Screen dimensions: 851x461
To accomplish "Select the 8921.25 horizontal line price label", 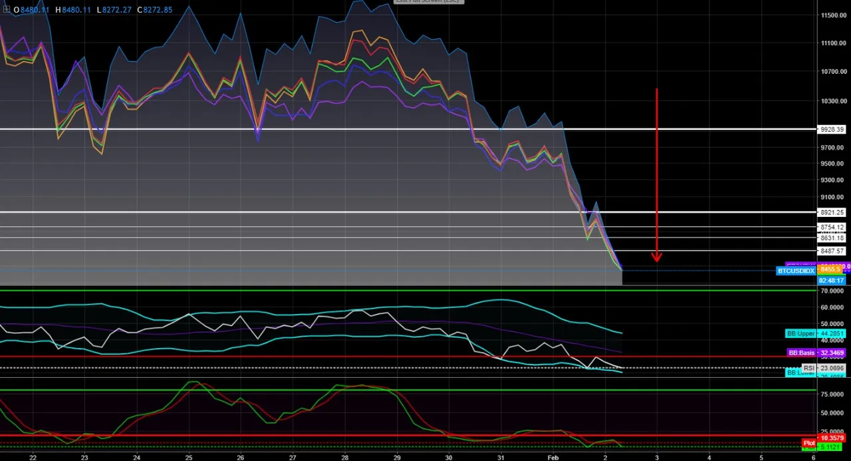I will 832,212.
